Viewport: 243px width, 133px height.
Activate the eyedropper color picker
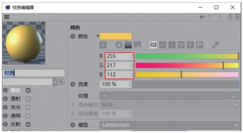[216, 45]
